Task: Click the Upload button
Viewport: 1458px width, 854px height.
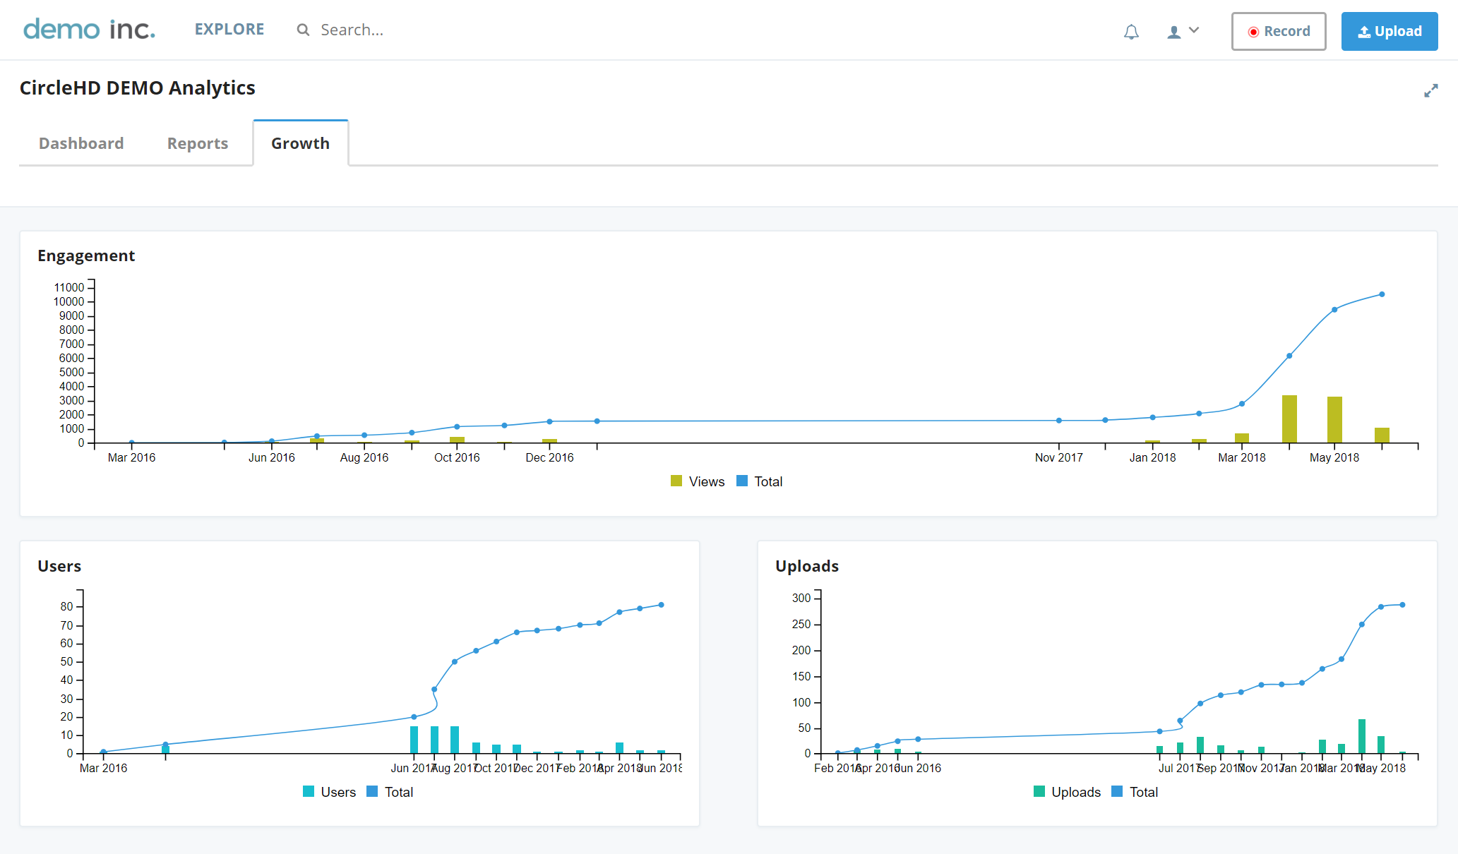Action: pyautogui.click(x=1390, y=31)
